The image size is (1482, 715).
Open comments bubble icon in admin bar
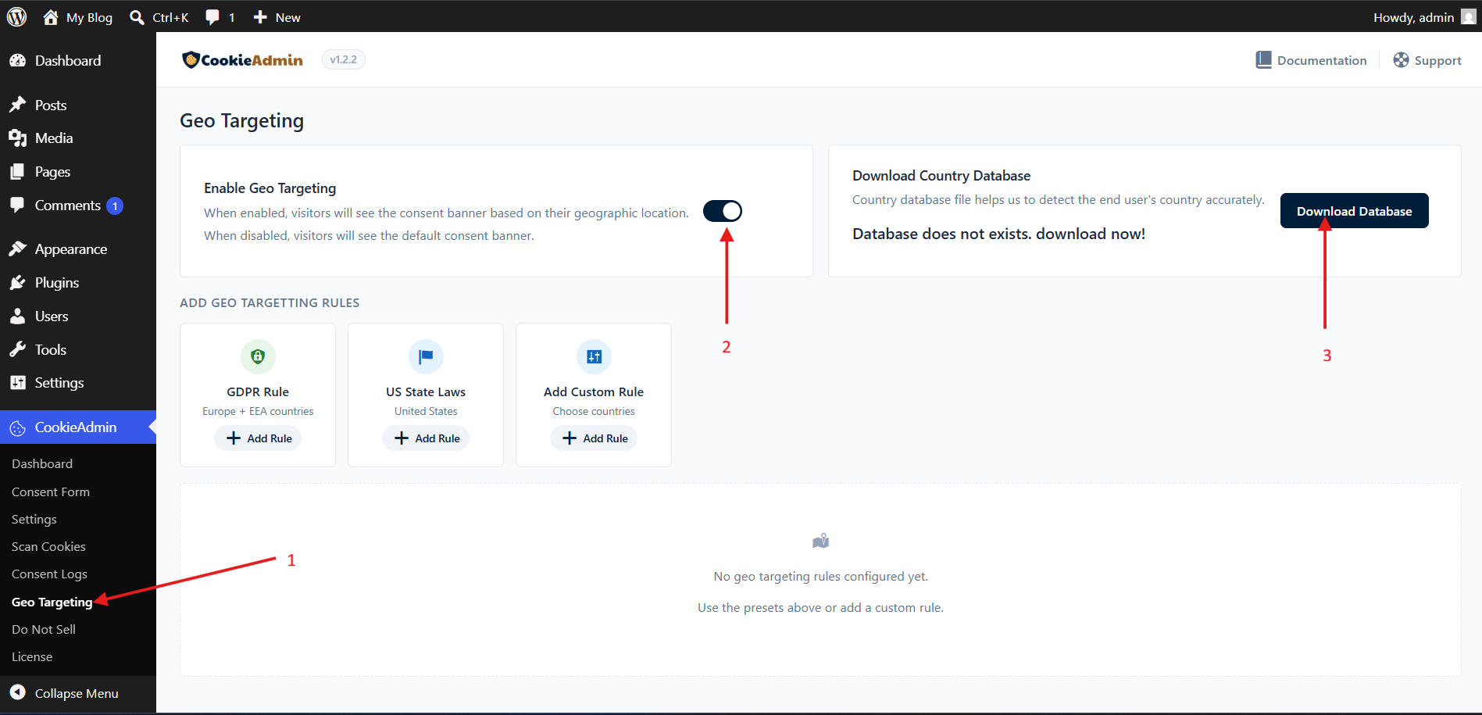[212, 17]
